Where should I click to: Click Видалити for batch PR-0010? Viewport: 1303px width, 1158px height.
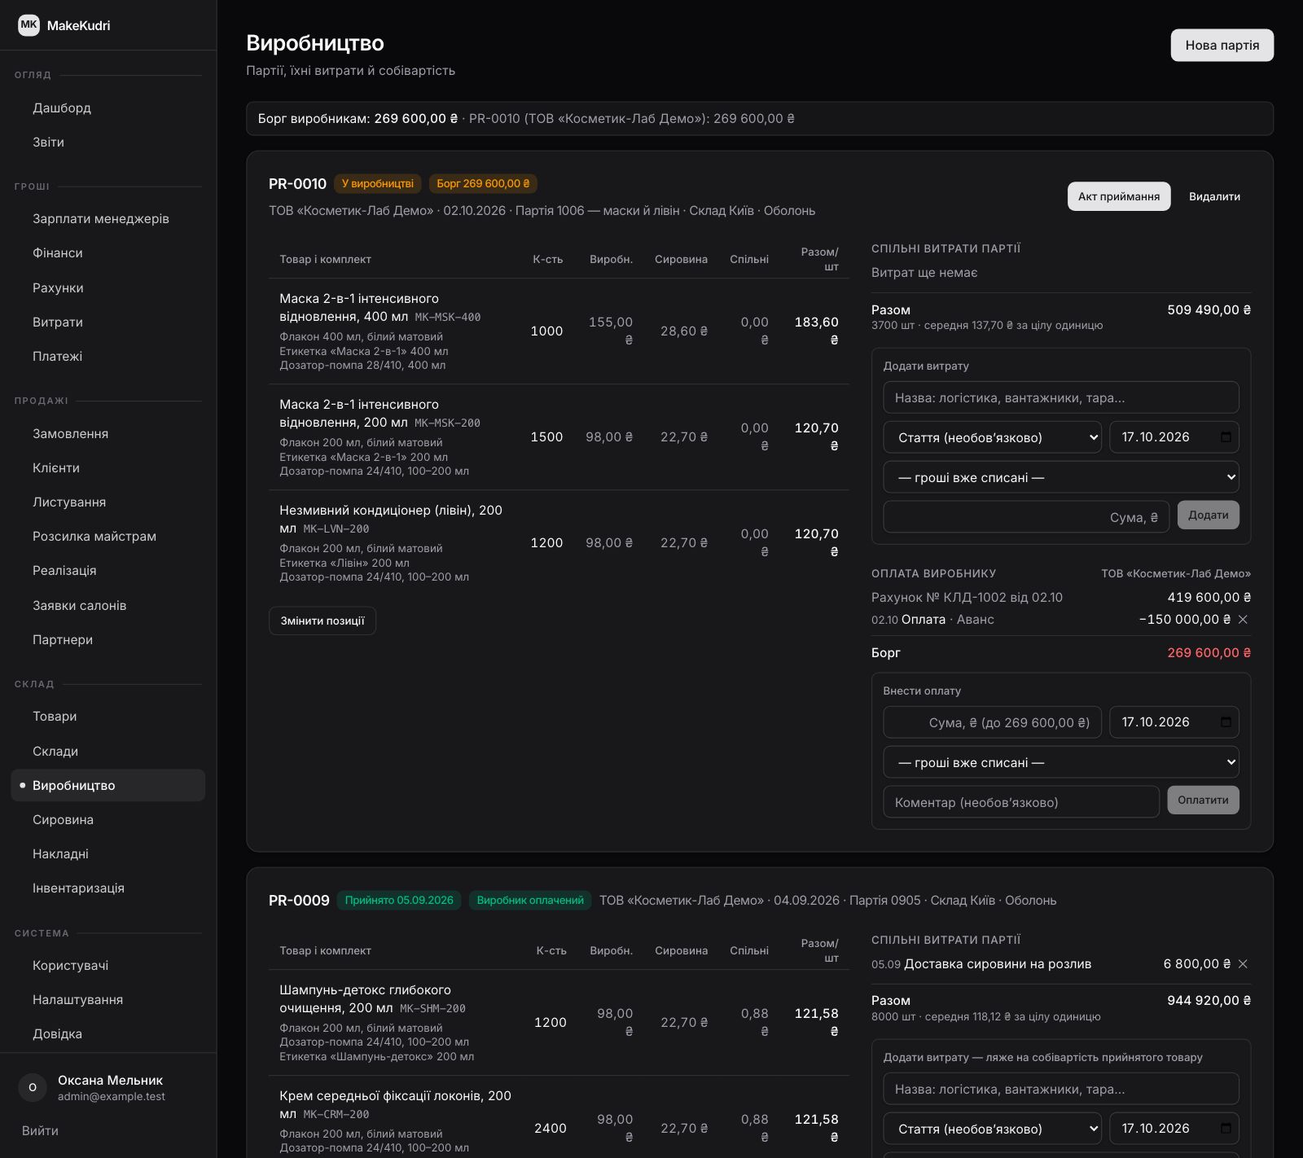pos(1214,196)
